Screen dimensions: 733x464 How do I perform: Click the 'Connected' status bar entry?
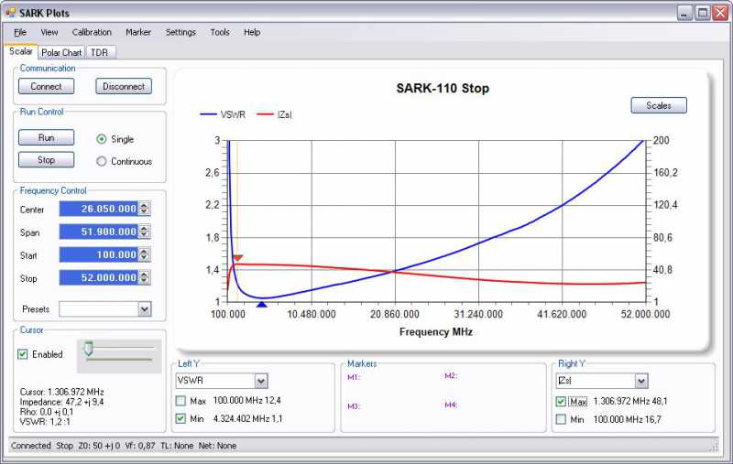coord(31,446)
